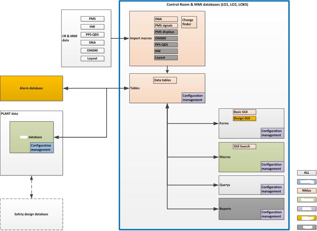Image resolution: width=317 pixels, height=231 pixels.
Task: Click the blue legend swatch
Action: tap(307, 182)
